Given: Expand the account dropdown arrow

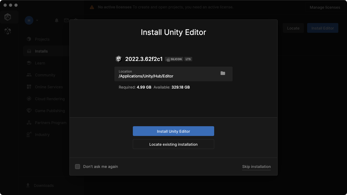Looking at the screenshot, I should tap(37, 20).
